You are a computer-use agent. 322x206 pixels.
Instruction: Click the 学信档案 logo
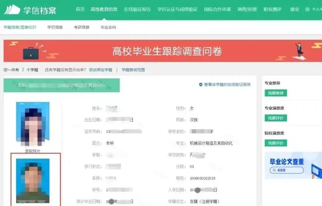30,10
